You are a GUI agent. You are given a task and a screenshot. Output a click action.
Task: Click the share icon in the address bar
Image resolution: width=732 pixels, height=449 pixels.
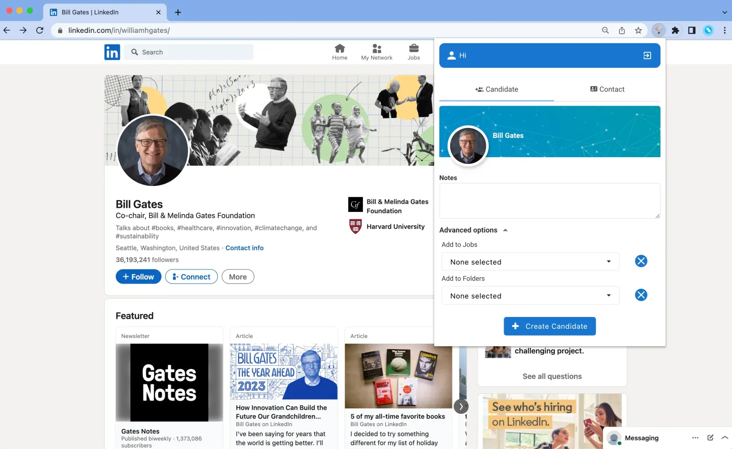click(622, 31)
